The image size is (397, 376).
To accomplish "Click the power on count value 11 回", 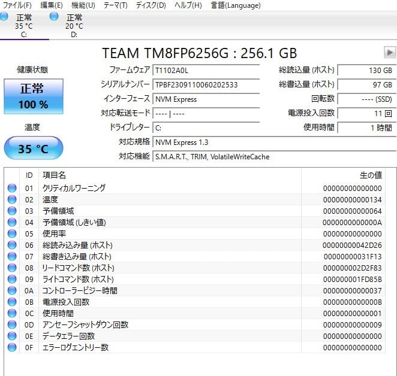I will click(367, 114).
